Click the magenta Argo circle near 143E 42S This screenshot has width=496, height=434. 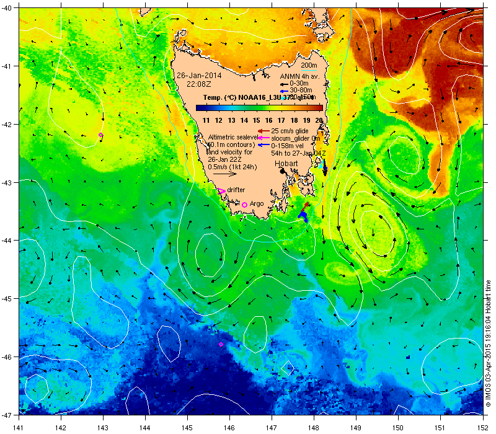(x=100, y=135)
